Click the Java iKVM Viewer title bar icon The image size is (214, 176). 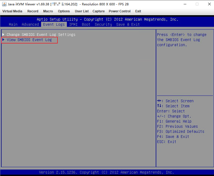(x=4, y=4)
